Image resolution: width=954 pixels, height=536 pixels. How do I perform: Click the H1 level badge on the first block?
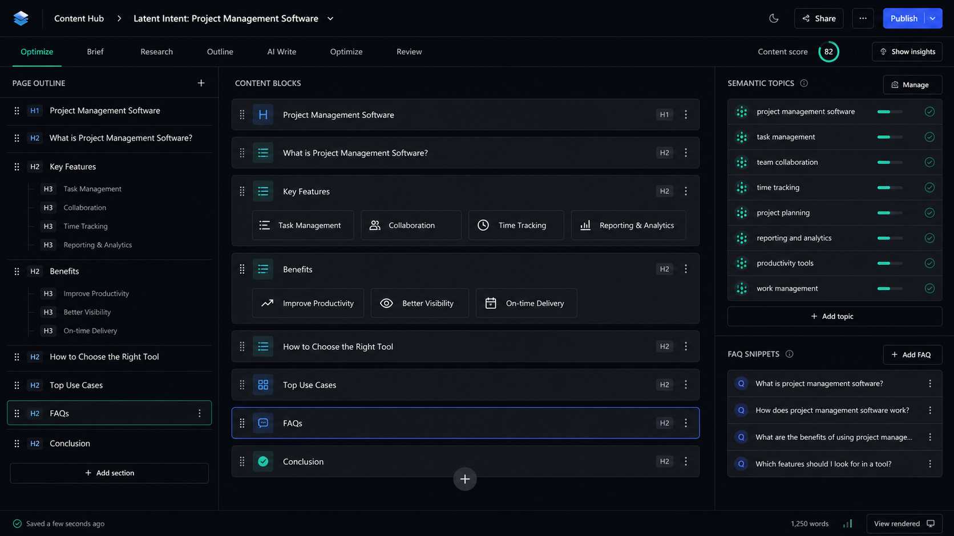(664, 114)
